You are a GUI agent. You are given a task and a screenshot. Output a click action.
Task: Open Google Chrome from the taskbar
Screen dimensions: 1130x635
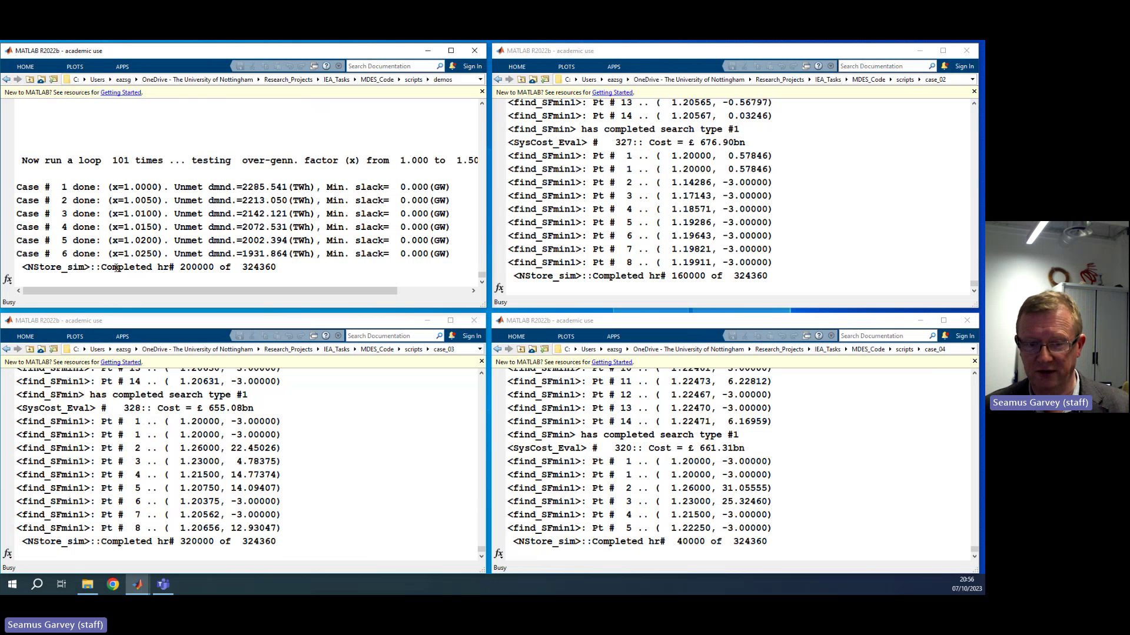click(x=113, y=584)
